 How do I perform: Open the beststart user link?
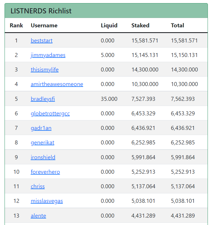click(x=42, y=40)
